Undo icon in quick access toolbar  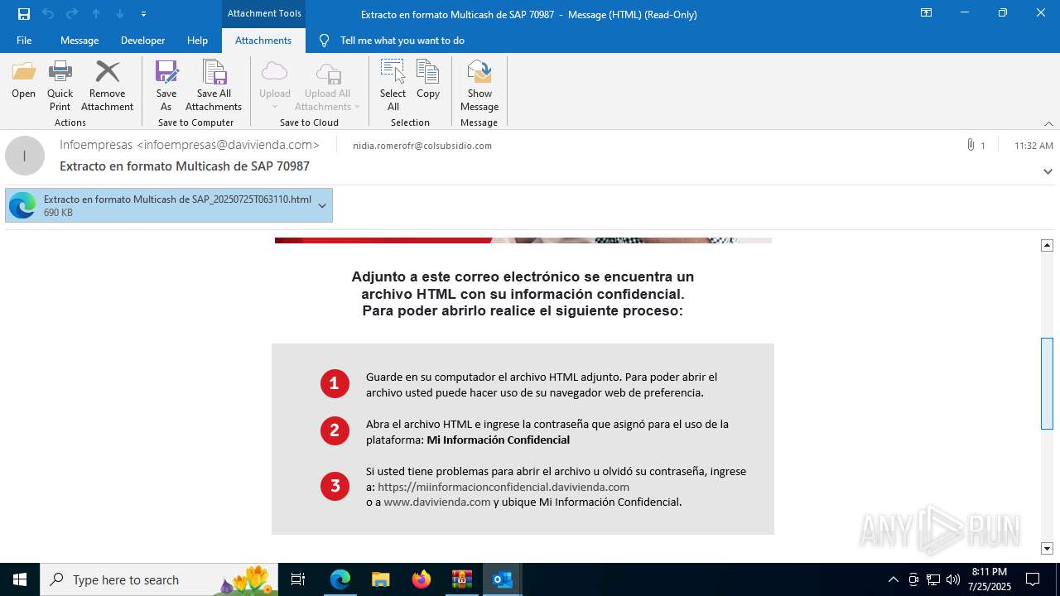(x=48, y=14)
